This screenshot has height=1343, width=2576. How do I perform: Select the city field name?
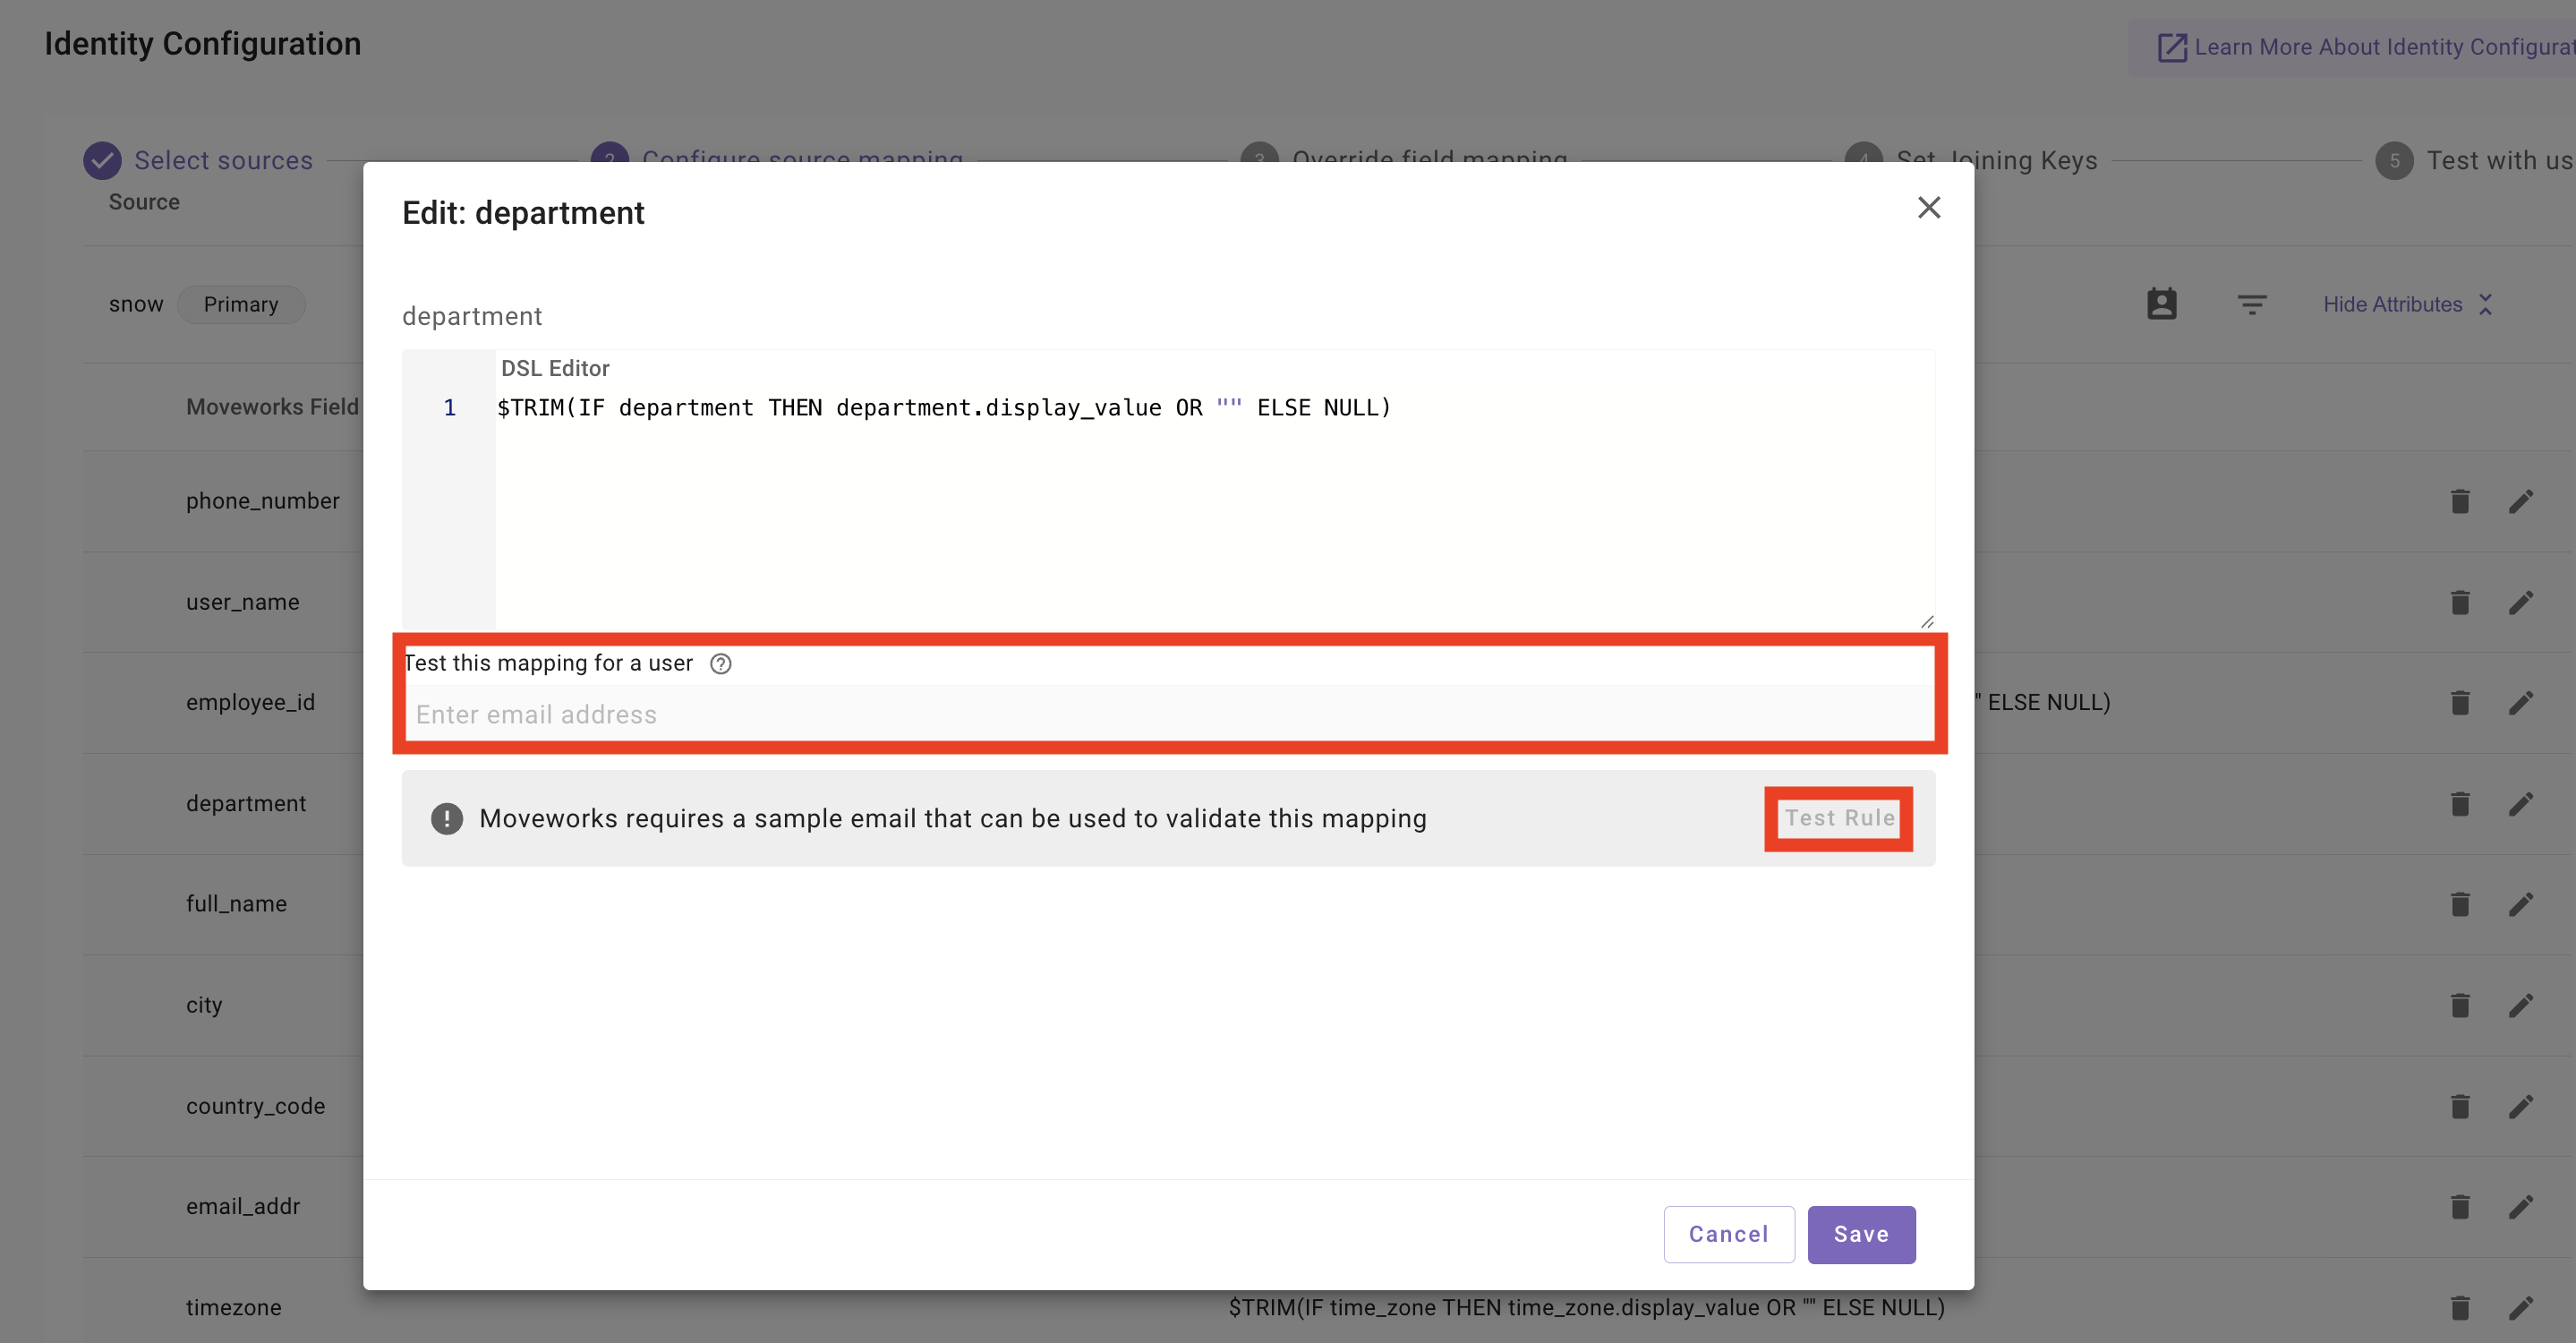tap(204, 1005)
